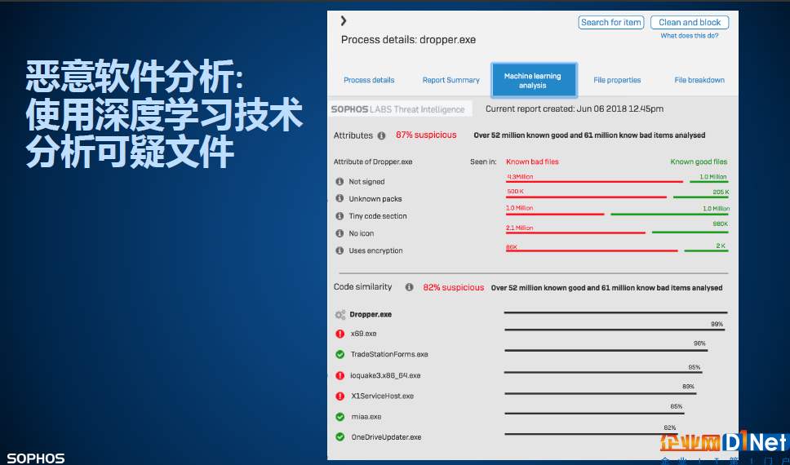Click the '86K' value for Uses encryption
Screen dimensions: 790x465
pos(512,247)
